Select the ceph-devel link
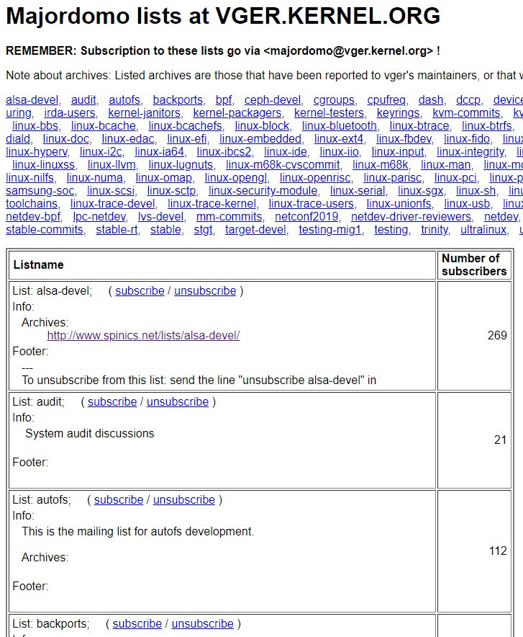523x637 pixels. [273, 100]
